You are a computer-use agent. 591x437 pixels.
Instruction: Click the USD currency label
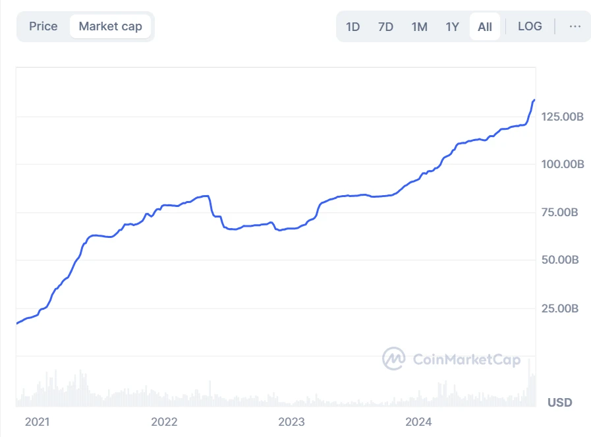pyautogui.click(x=559, y=402)
